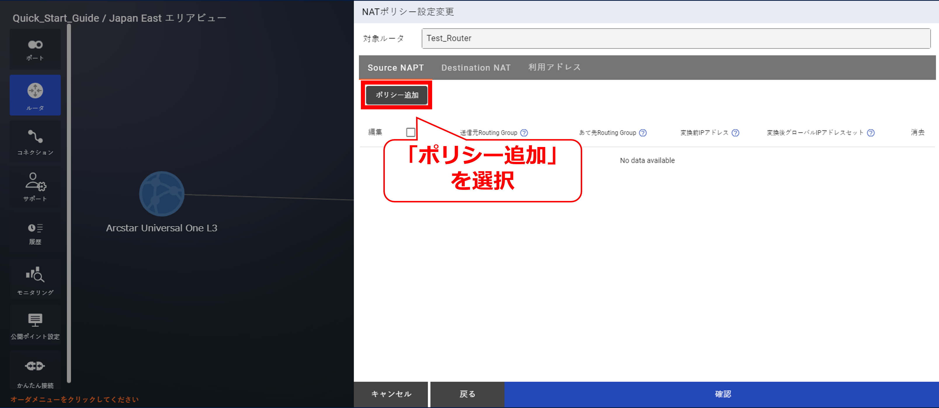Image resolution: width=939 pixels, height=408 pixels.
Task: Click help icon beside 変換前IPアドレス
Action: coord(735,133)
